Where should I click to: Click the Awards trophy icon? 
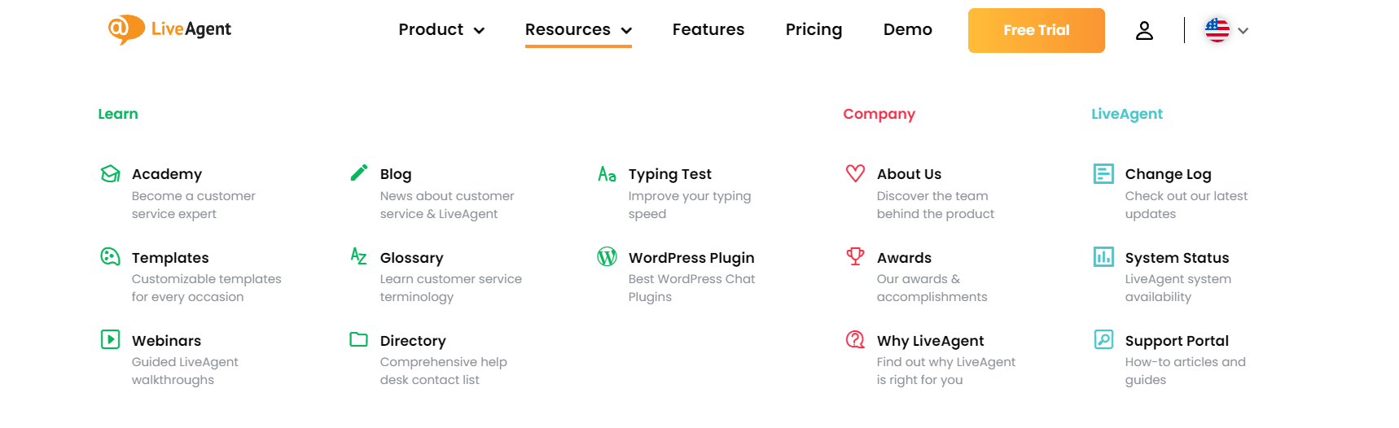click(x=855, y=256)
